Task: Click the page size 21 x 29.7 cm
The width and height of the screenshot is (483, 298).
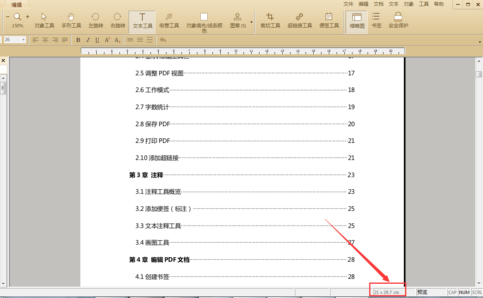Action: [x=386, y=292]
